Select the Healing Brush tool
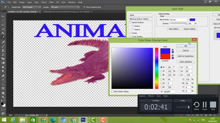Image resolution: width=220 pixels, height=123 pixels. point(3,42)
